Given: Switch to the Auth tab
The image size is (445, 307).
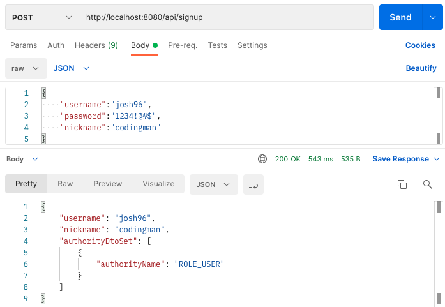Looking at the screenshot, I should (56, 45).
